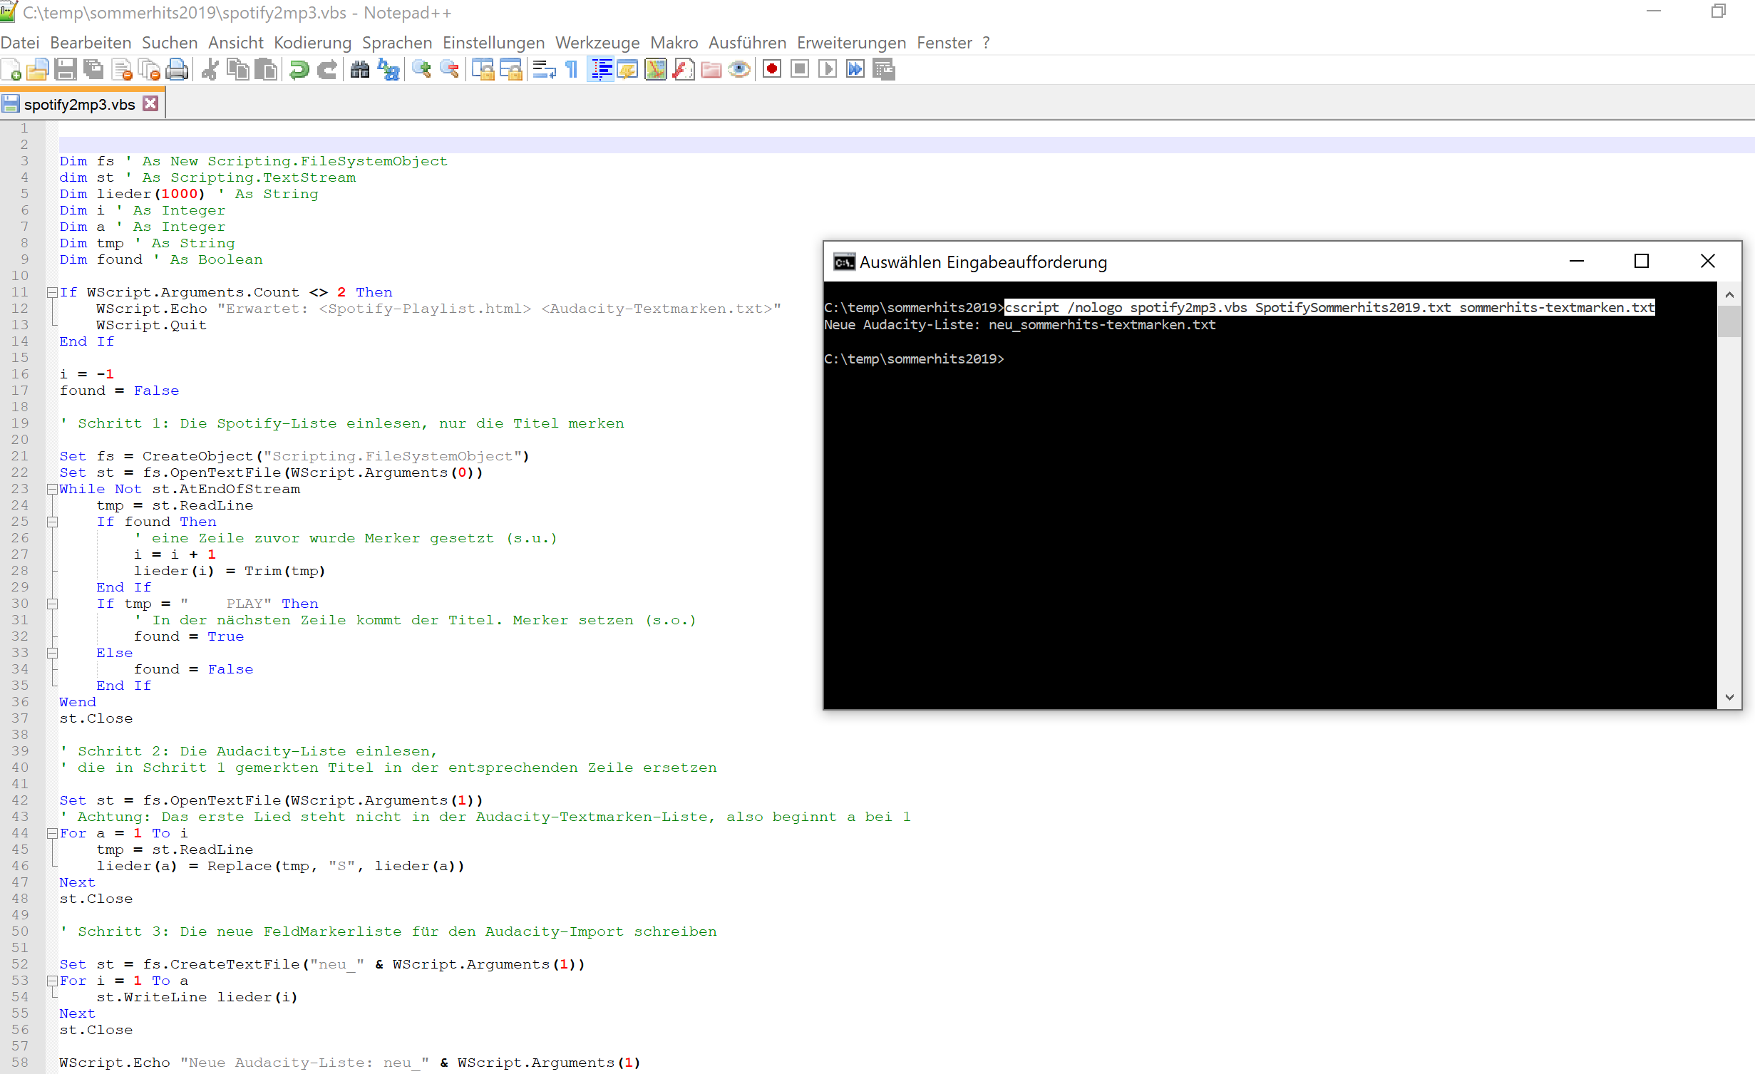Click the command prompt scrollbar down arrow
Image resolution: width=1755 pixels, height=1074 pixels.
tap(1729, 697)
